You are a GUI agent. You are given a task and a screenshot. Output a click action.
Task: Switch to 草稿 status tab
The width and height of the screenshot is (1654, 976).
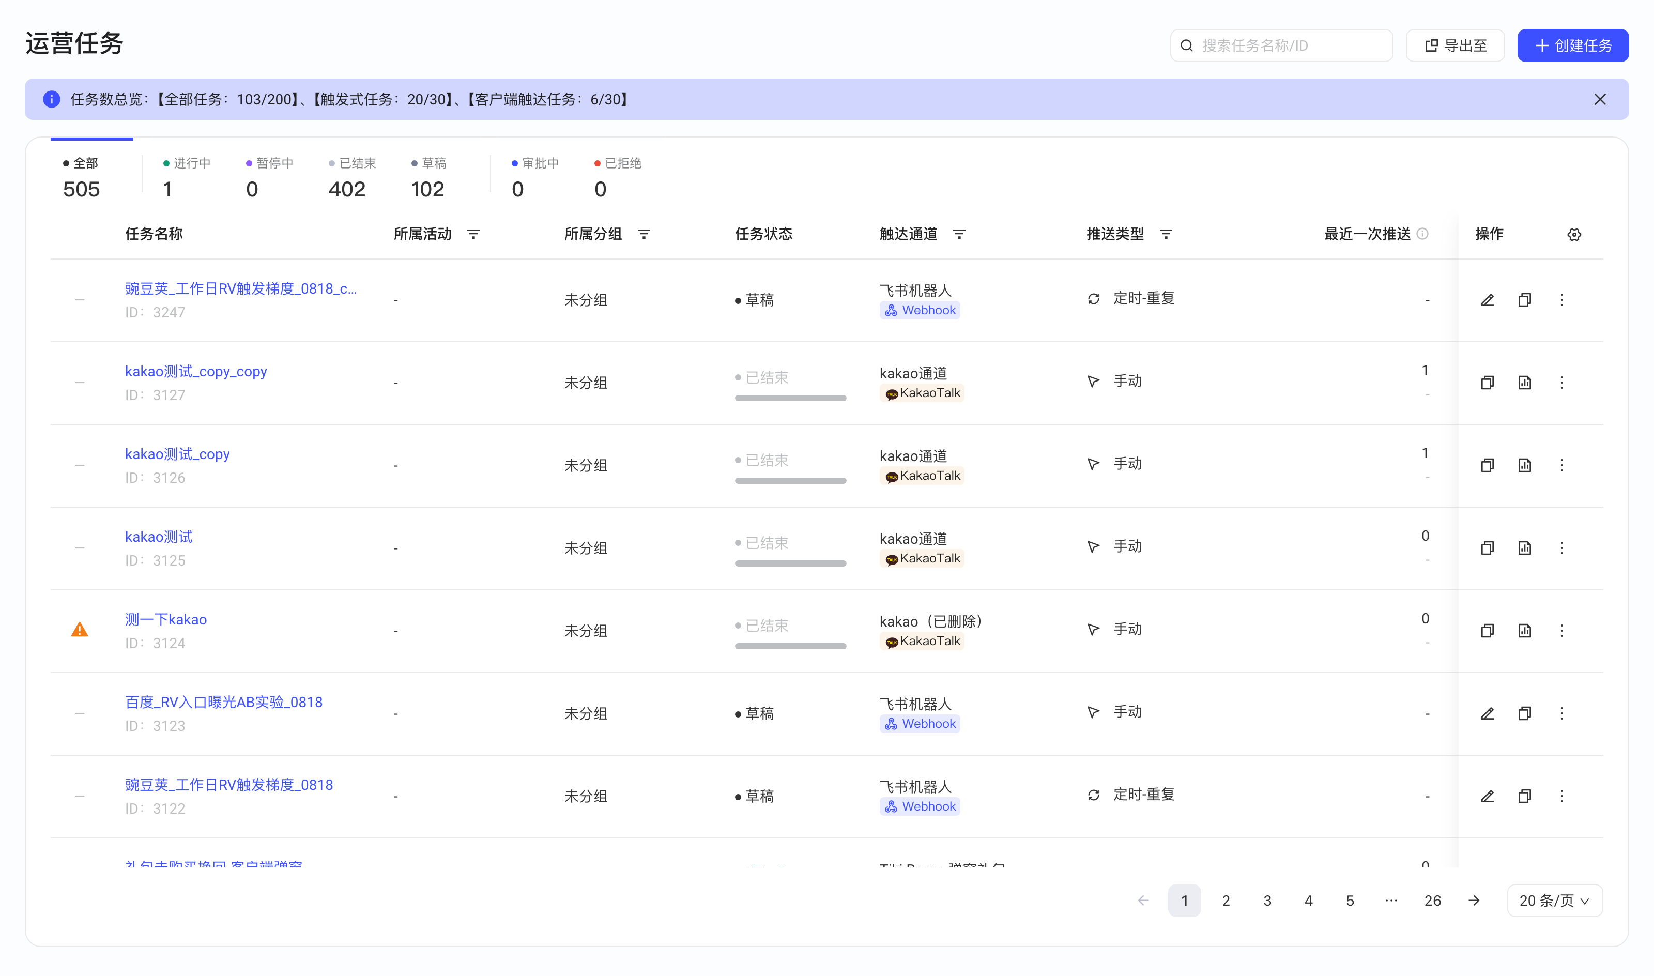click(x=428, y=178)
